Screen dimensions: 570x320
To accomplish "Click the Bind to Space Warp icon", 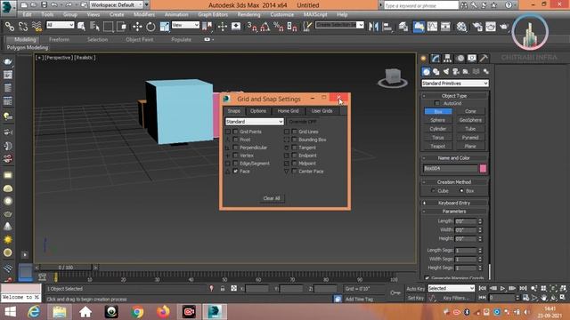I will [37, 26].
